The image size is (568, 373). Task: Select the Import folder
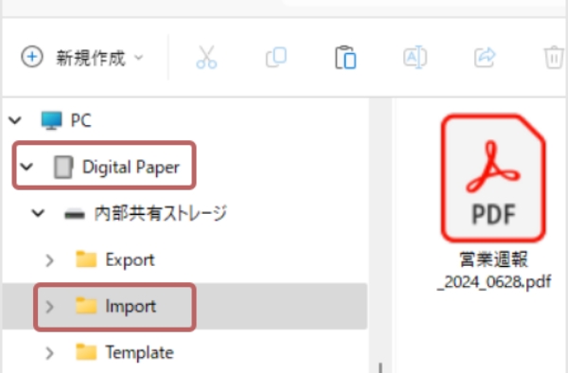[131, 307]
